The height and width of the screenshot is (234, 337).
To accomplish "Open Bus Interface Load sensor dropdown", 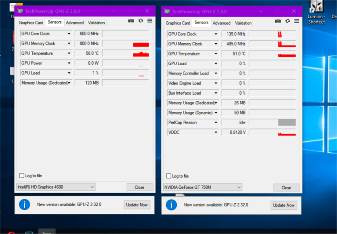I will 216,93.
